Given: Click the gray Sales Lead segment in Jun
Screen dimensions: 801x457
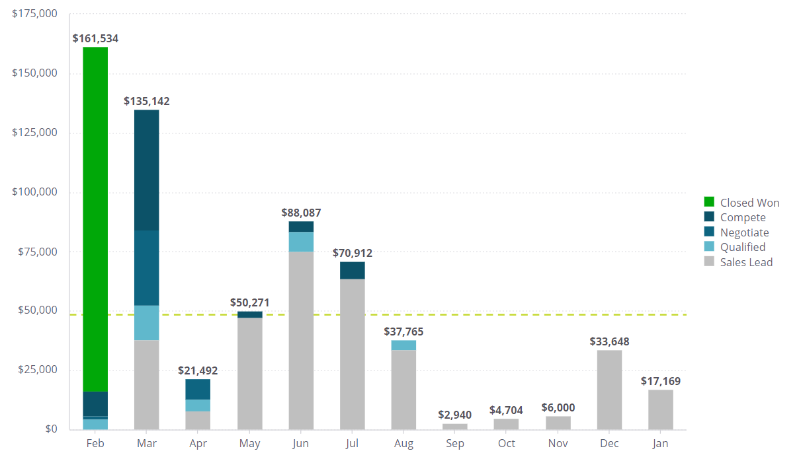Looking at the screenshot, I should tap(301, 340).
